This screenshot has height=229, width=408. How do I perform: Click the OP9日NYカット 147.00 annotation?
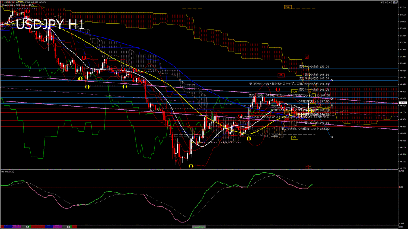pyautogui.click(x=314, y=101)
